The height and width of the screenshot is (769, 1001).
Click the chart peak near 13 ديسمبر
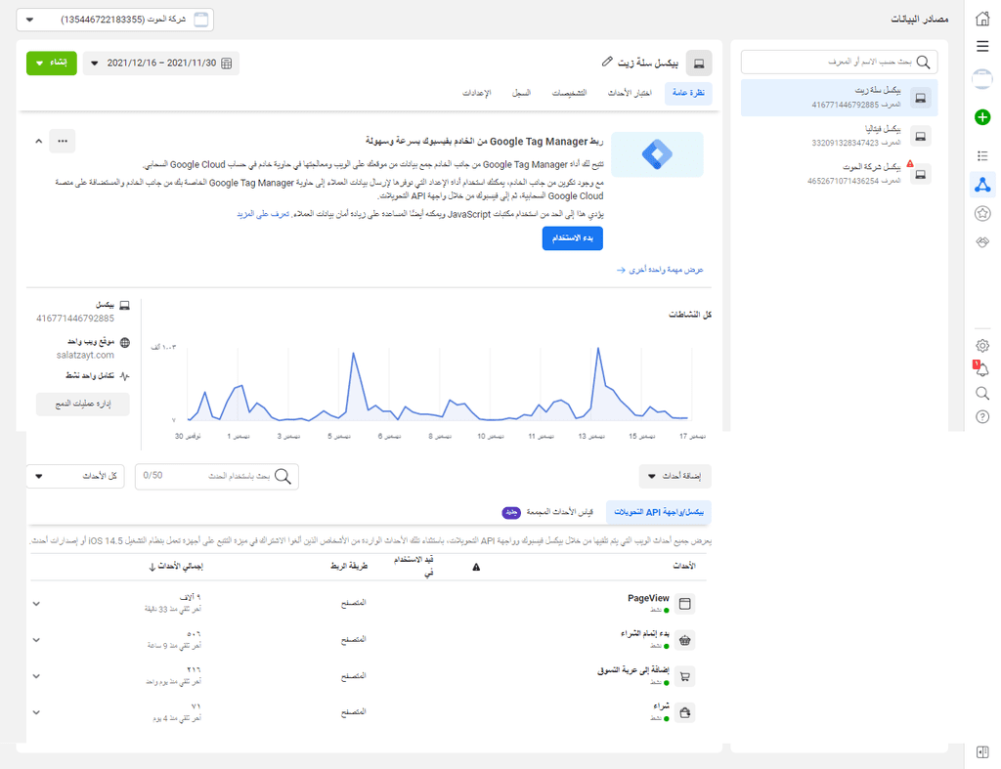pyautogui.click(x=598, y=349)
